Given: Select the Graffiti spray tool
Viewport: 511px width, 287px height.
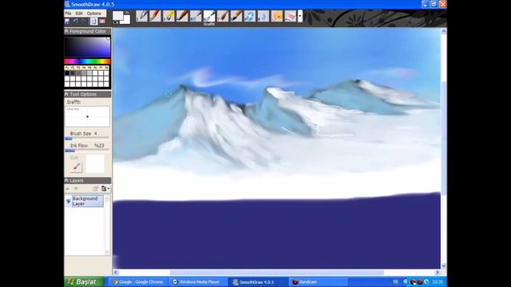Looking at the screenshot, I should [x=209, y=16].
